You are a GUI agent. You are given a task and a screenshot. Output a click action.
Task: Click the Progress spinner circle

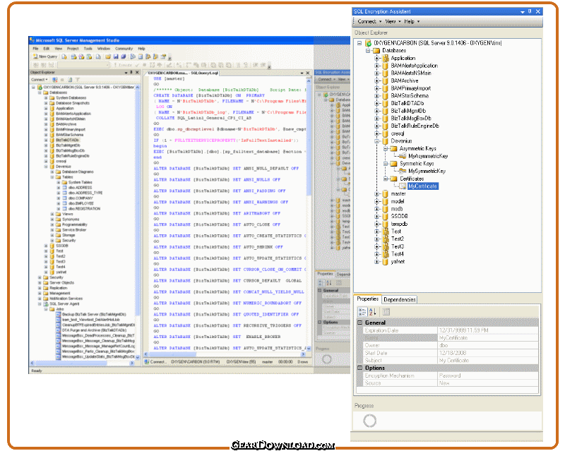tap(369, 421)
